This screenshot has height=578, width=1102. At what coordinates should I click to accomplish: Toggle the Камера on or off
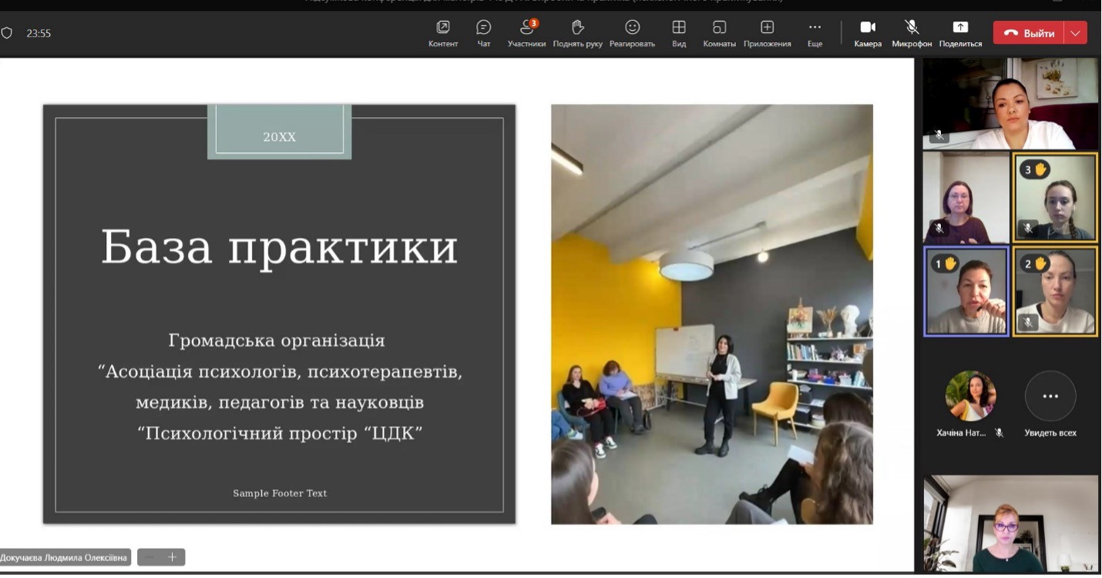point(868,33)
